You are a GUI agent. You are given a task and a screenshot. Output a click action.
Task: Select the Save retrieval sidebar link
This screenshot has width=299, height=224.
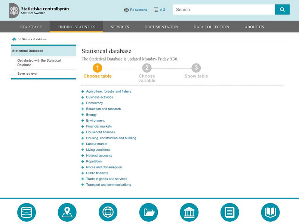27,74
